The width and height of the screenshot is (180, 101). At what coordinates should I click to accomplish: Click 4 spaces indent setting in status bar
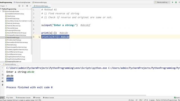coord(152,100)
